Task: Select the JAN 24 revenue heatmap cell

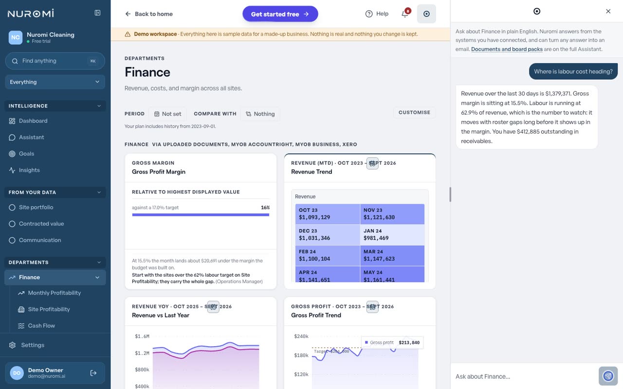Action: click(392, 235)
